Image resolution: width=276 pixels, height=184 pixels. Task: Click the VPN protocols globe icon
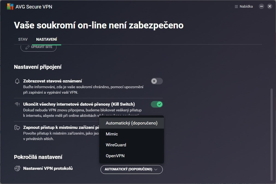pos(17,168)
